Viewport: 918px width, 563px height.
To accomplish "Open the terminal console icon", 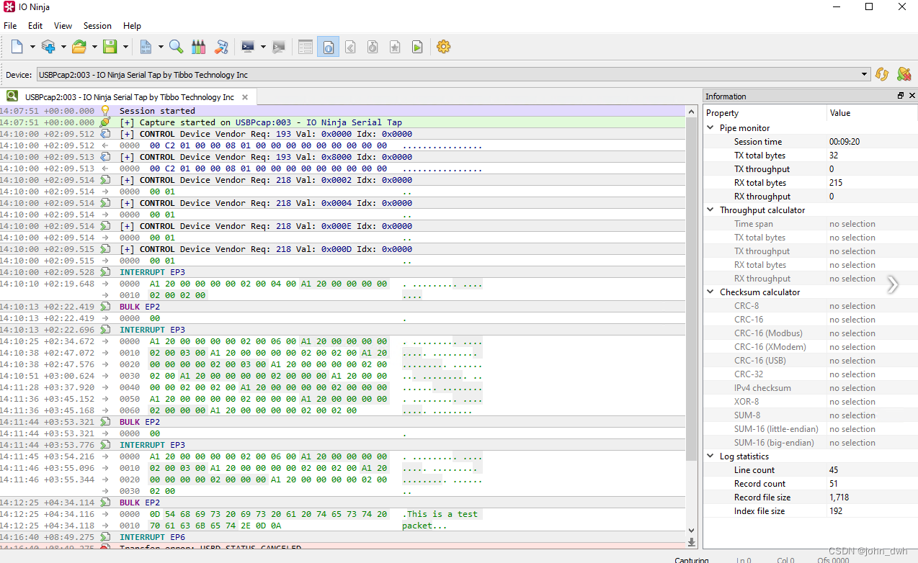I will point(246,46).
